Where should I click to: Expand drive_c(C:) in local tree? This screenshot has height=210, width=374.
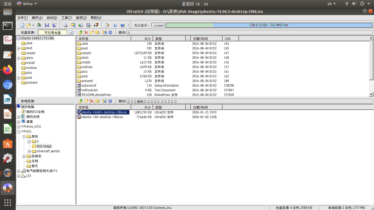[19, 127]
